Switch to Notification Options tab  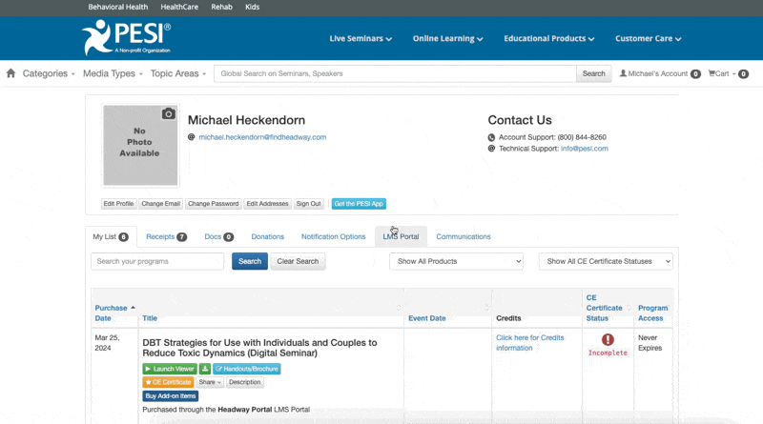333,237
